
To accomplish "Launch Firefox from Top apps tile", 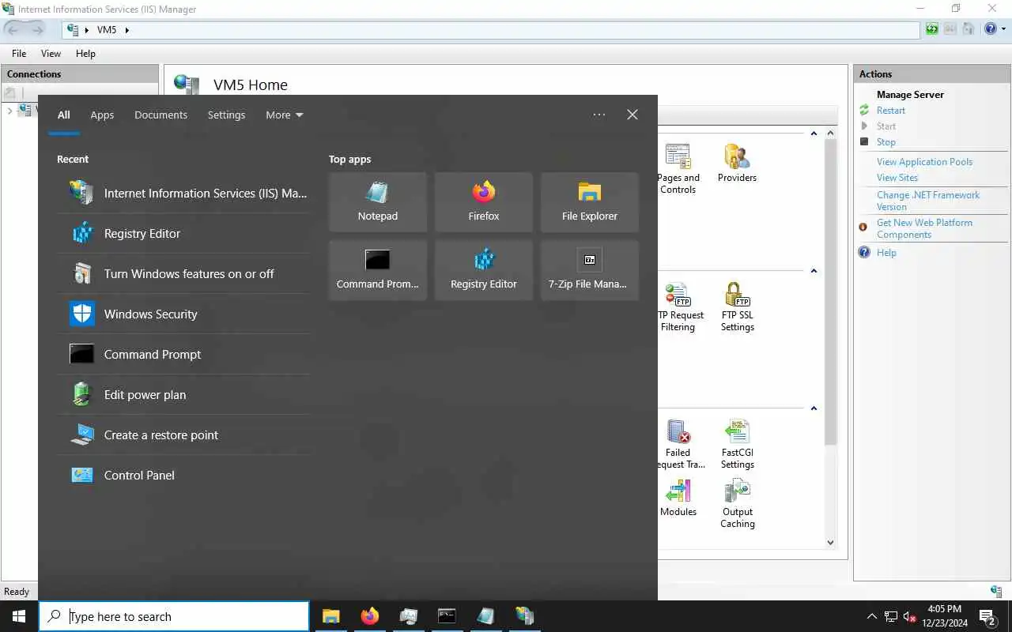I will click(x=483, y=202).
